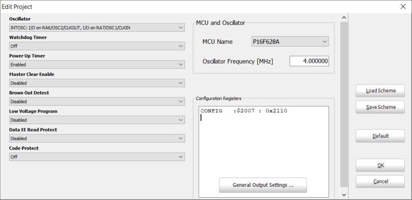Click inside the Configuration Registers text box
The height and width of the screenshot is (200, 412).
264,145
